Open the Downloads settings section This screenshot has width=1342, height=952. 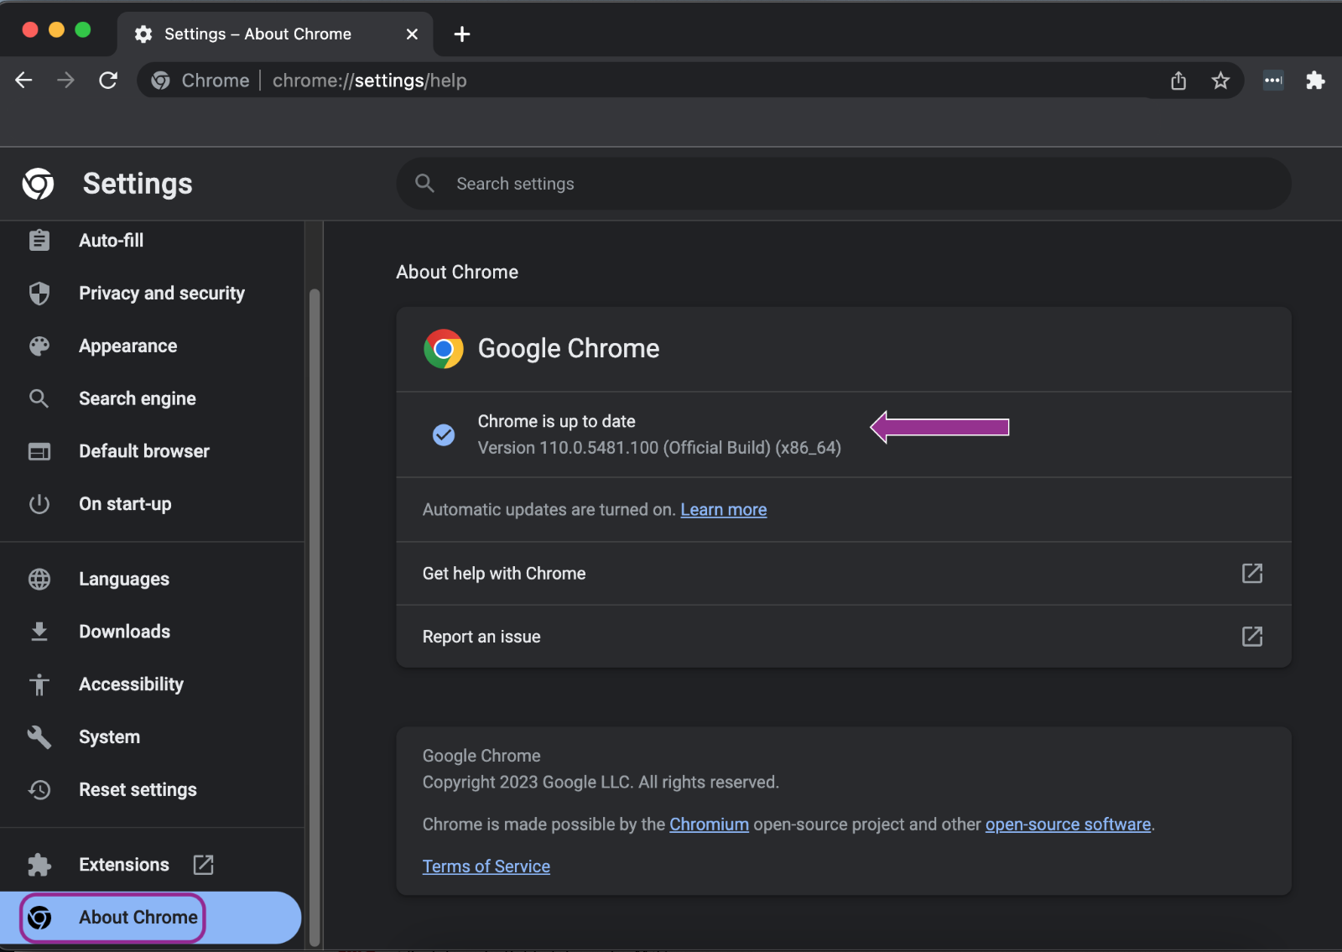124,632
